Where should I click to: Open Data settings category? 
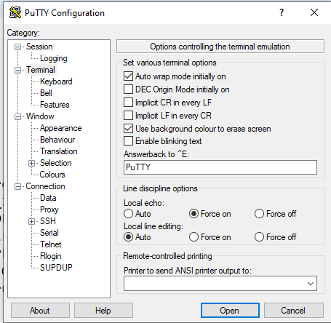click(48, 198)
